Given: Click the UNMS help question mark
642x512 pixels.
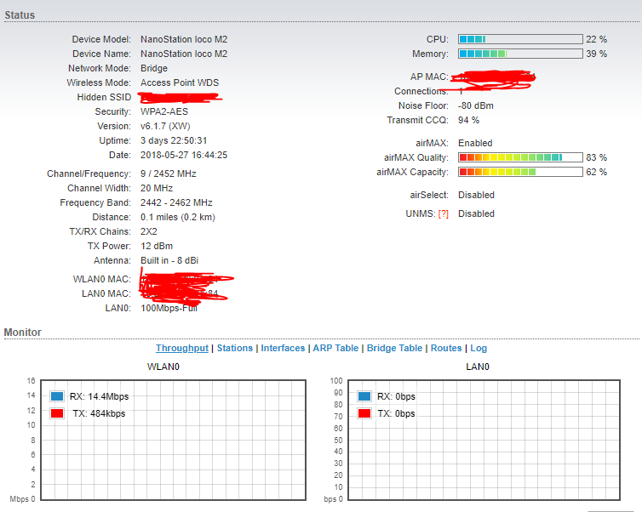Looking at the screenshot, I should [x=443, y=213].
